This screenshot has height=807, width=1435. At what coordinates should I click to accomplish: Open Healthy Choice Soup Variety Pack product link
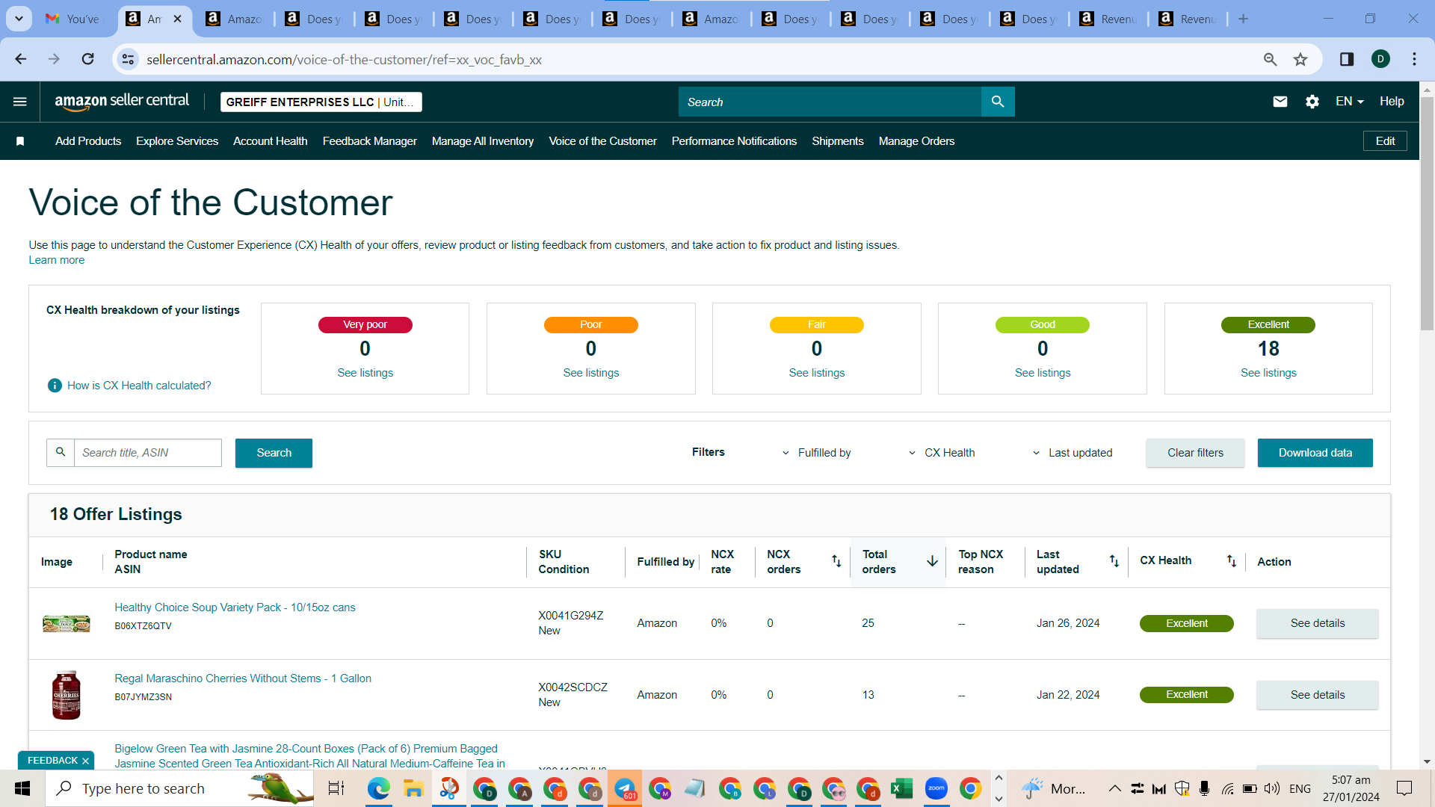click(x=235, y=607)
